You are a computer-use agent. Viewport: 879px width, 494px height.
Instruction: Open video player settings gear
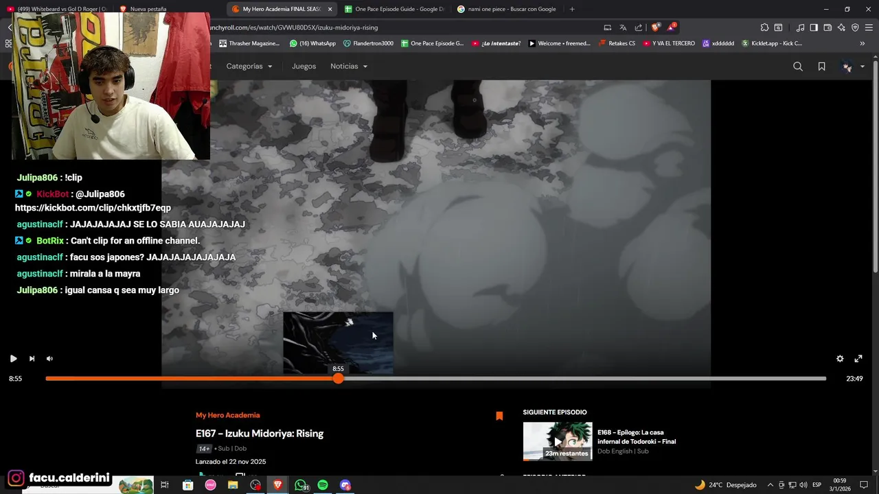(840, 358)
